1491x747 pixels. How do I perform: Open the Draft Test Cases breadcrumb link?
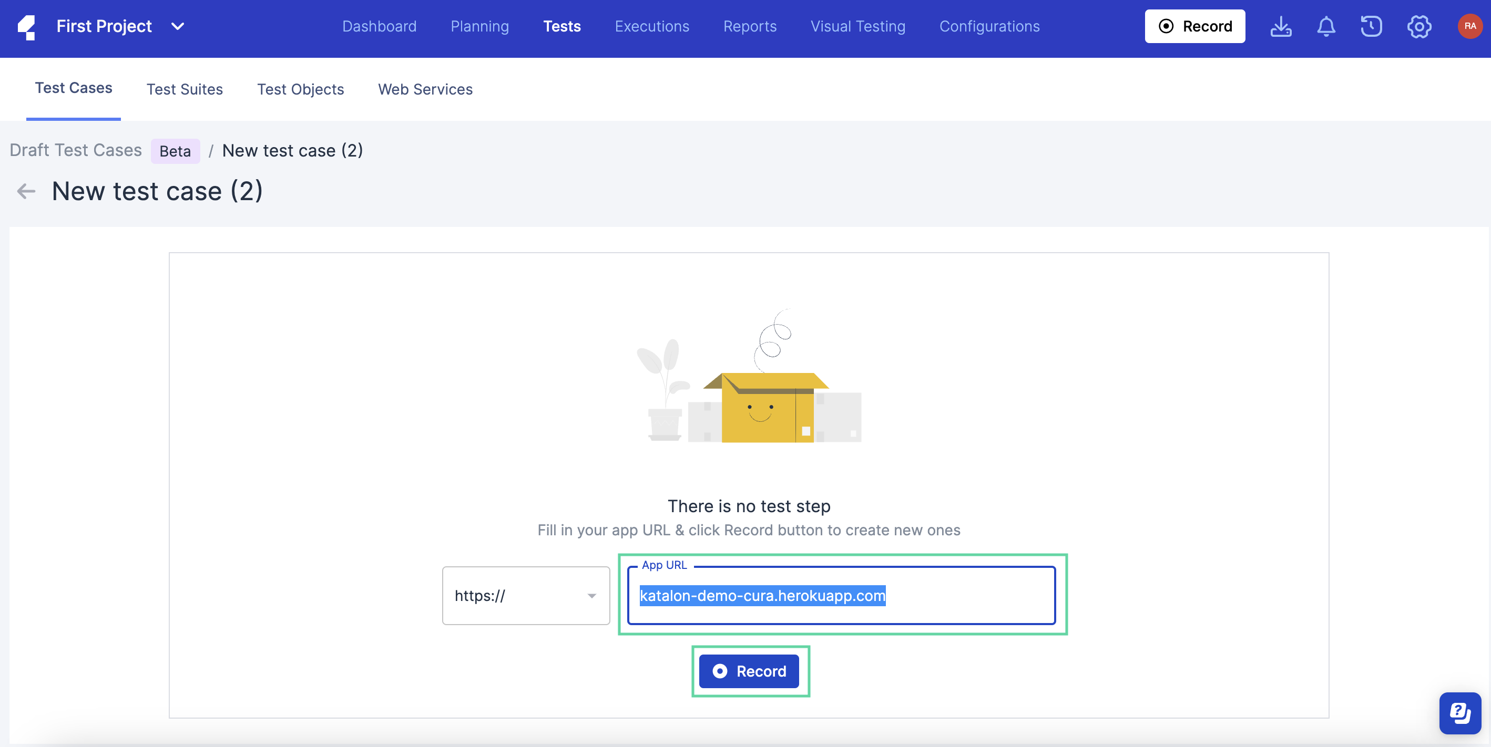(75, 149)
